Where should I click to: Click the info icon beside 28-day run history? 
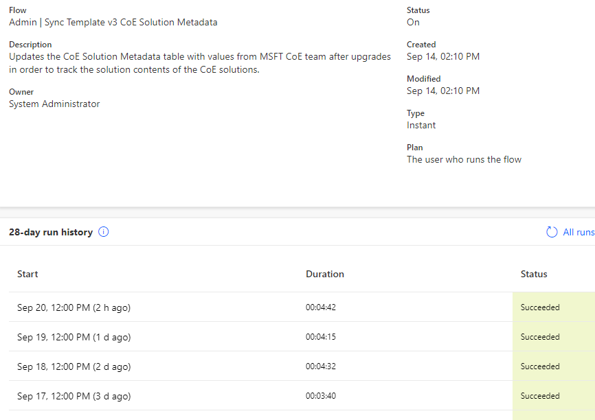[103, 232]
